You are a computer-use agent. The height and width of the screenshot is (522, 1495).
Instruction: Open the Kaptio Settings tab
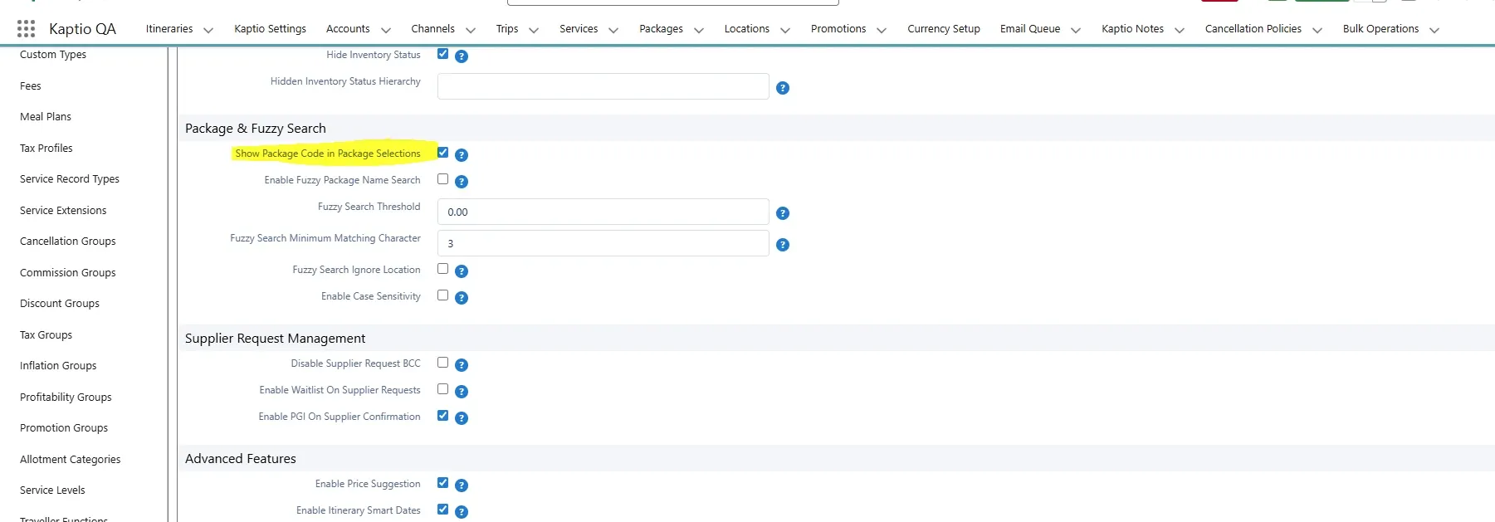pos(270,29)
